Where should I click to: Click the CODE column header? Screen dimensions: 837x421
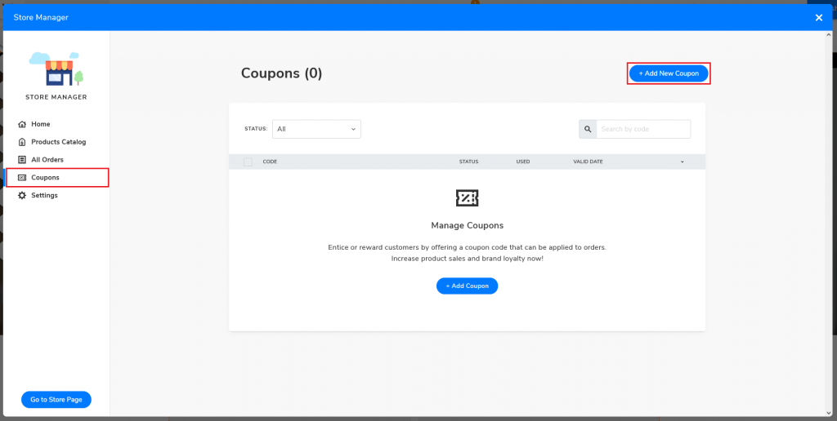point(270,162)
